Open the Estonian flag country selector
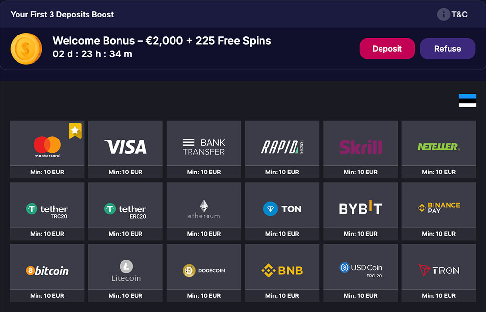The height and width of the screenshot is (312, 486). 467,101
